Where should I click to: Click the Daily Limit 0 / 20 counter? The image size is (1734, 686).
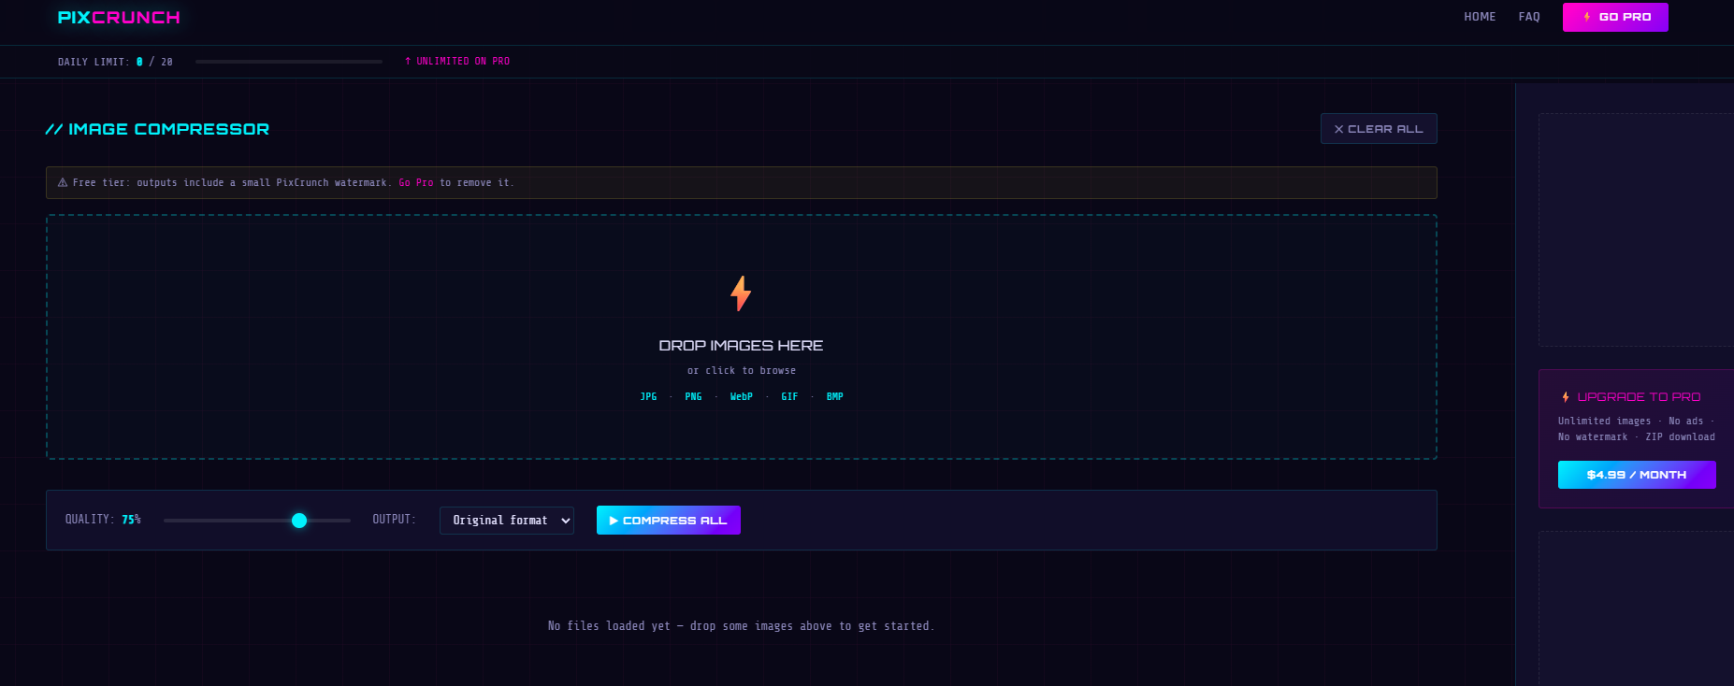point(115,62)
